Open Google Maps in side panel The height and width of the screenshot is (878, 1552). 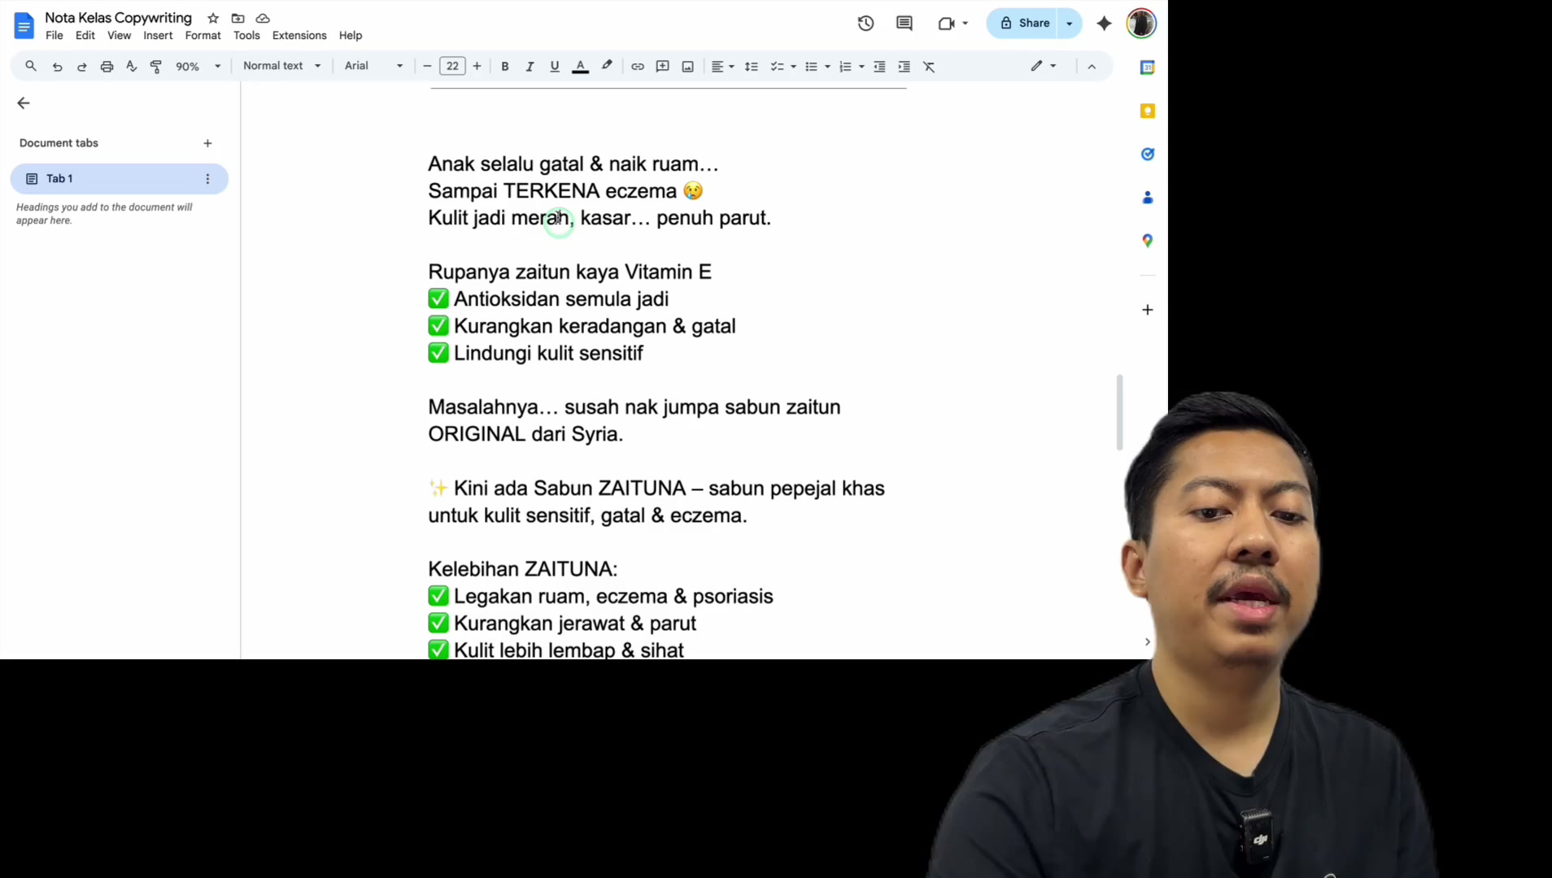[x=1148, y=241]
